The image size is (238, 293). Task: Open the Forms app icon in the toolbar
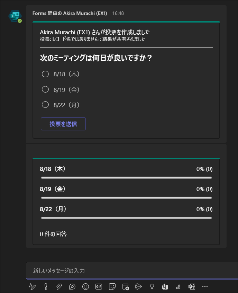(x=192, y=286)
